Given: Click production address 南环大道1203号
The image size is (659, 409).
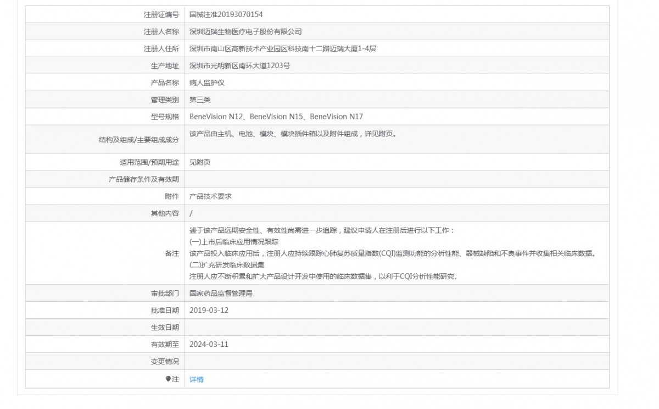Looking at the screenshot, I should point(239,66).
